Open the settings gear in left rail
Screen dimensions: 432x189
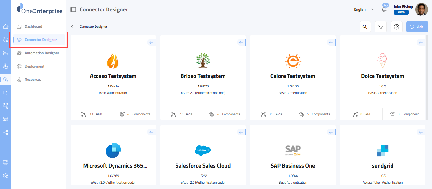click(x=6, y=176)
